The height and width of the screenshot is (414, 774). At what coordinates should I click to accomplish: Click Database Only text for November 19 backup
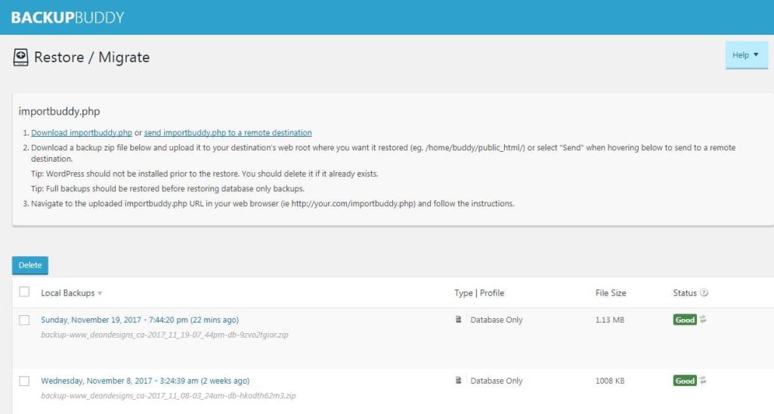click(x=496, y=320)
